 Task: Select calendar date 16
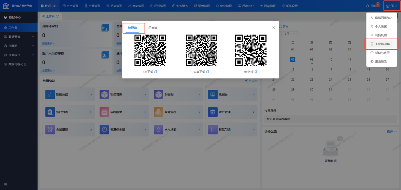(x=312, y=70)
